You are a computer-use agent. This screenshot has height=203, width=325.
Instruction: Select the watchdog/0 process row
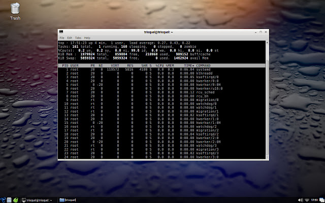(161, 104)
